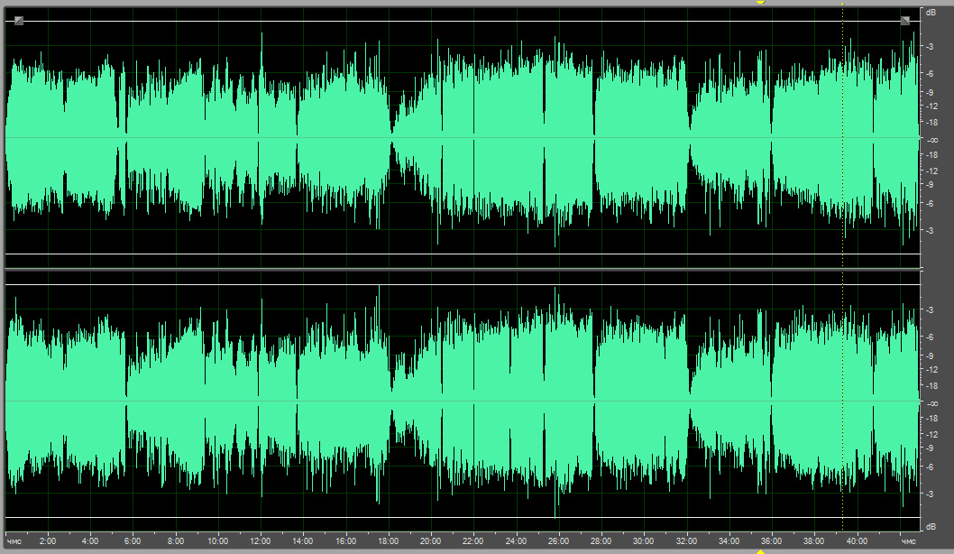Screen dimensions: 954x554
Task: Click the -∞ mark of the upper channel scale
Action: (x=931, y=139)
